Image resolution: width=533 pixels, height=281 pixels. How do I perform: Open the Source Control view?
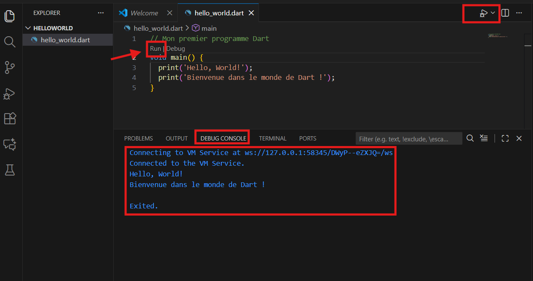click(x=9, y=67)
